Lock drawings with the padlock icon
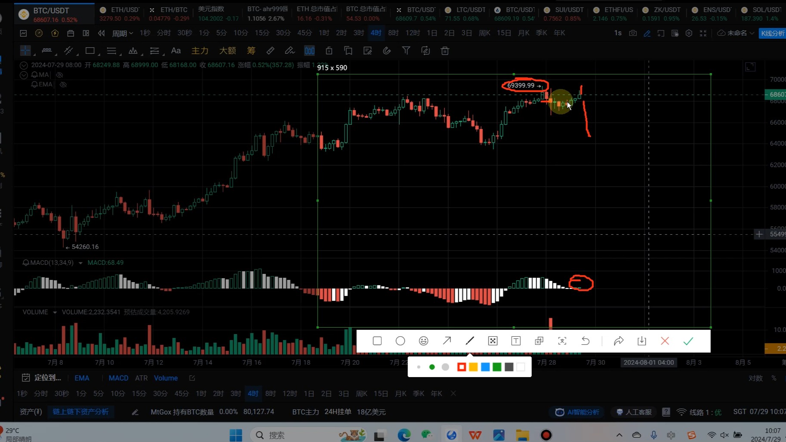 click(x=329, y=51)
